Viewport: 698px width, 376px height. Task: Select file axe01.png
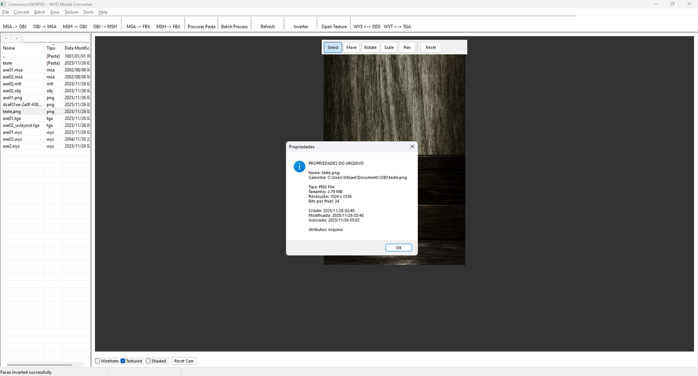pyautogui.click(x=45, y=98)
